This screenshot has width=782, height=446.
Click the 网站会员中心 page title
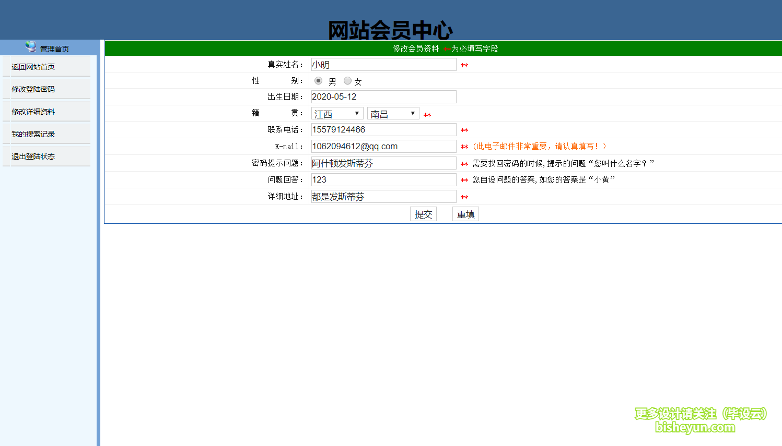point(390,30)
